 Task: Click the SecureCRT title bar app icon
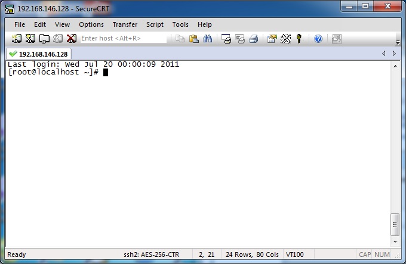pos(10,9)
